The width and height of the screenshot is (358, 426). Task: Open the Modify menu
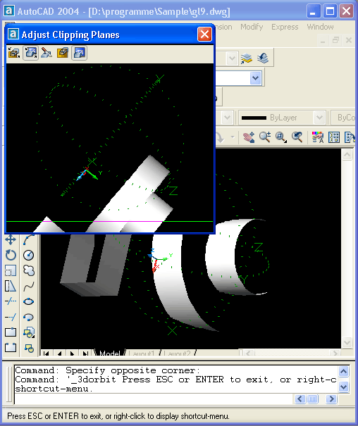point(252,27)
